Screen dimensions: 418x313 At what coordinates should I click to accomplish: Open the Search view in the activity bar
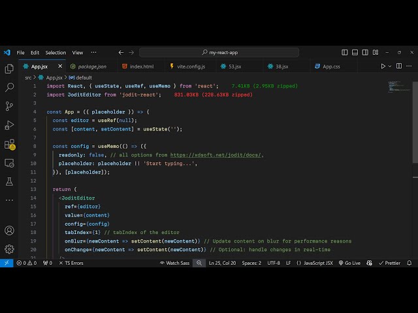click(x=9, y=87)
